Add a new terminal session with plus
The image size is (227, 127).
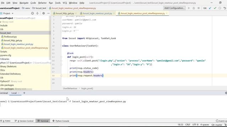pyautogui.click(x=24, y=93)
